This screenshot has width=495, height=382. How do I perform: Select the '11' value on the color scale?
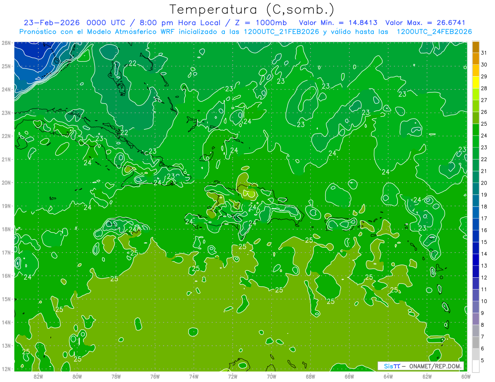point(484,289)
